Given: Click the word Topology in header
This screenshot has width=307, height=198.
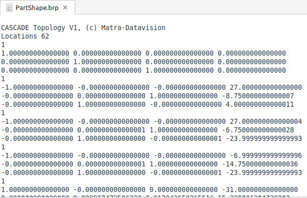Looking at the screenshot, I should pyautogui.click(x=49, y=28).
